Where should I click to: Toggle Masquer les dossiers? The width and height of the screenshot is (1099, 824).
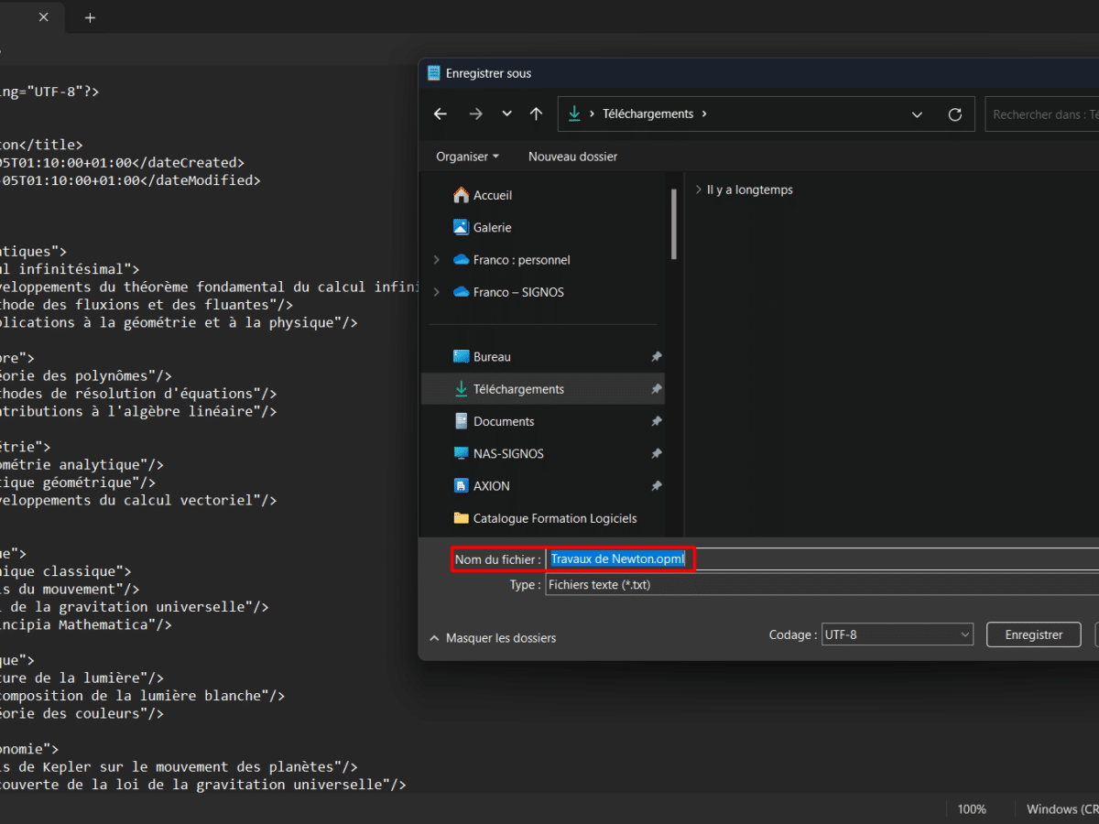[x=492, y=638]
